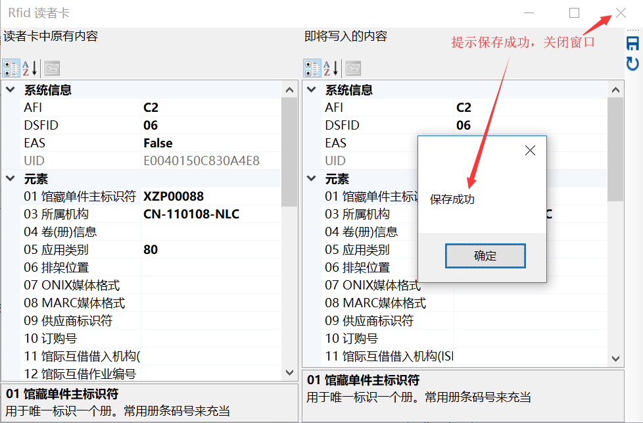Select 10 订购号 row in right panel
This screenshot has width=643, height=423.
click(464, 339)
